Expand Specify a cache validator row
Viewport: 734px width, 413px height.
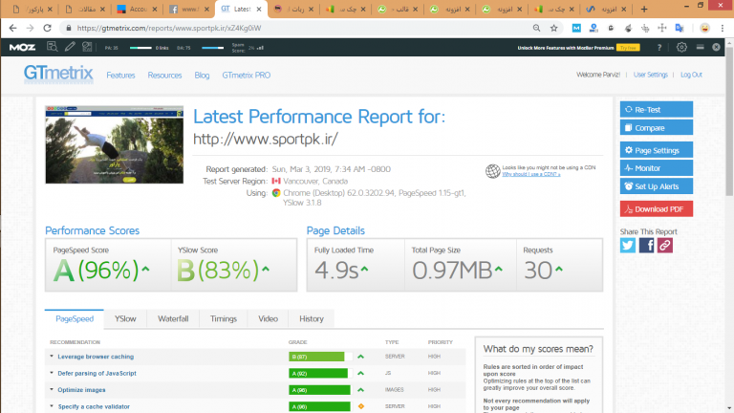94,407
